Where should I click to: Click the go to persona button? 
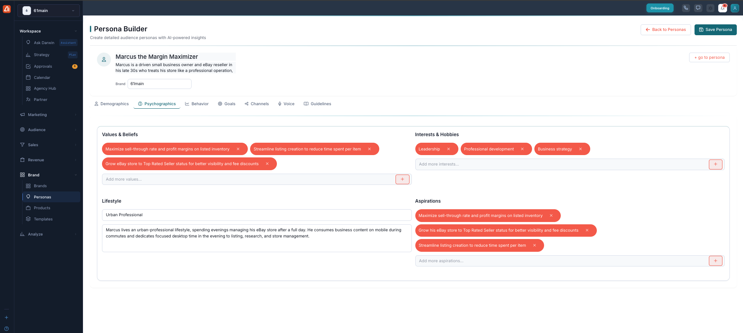coord(709,58)
